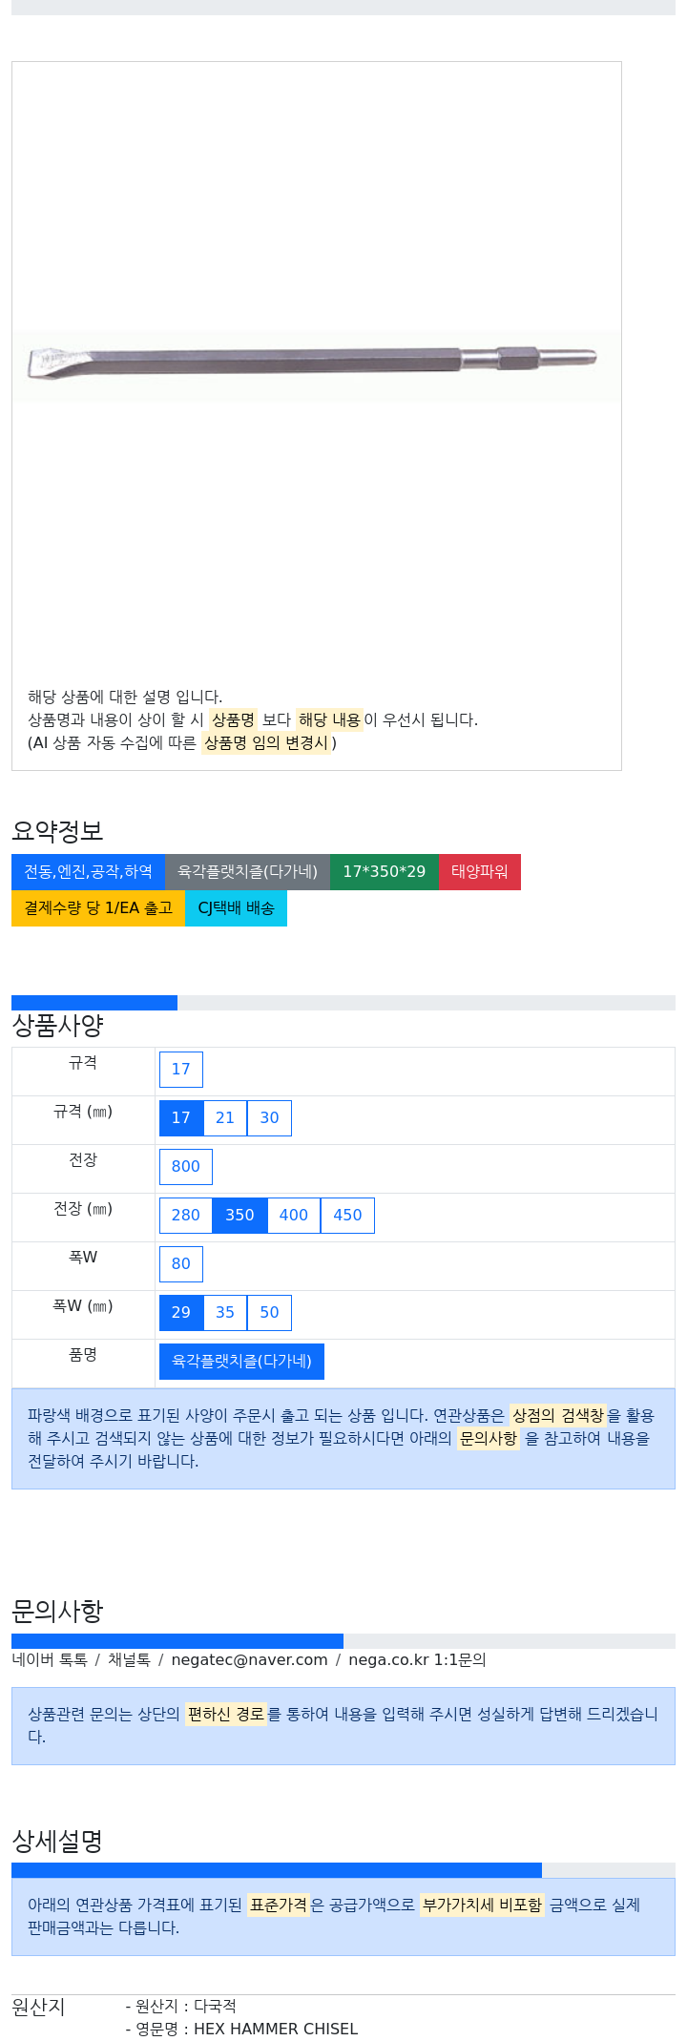Screen dimensions: 687x2041
Task: Click the 800 option in the 전장 row
Action: [x=186, y=1167]
